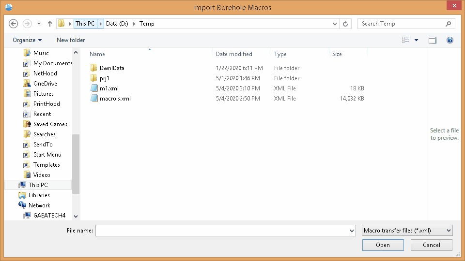Open the Organize menu
Screen dimensions: 465x261
point(27,40)
